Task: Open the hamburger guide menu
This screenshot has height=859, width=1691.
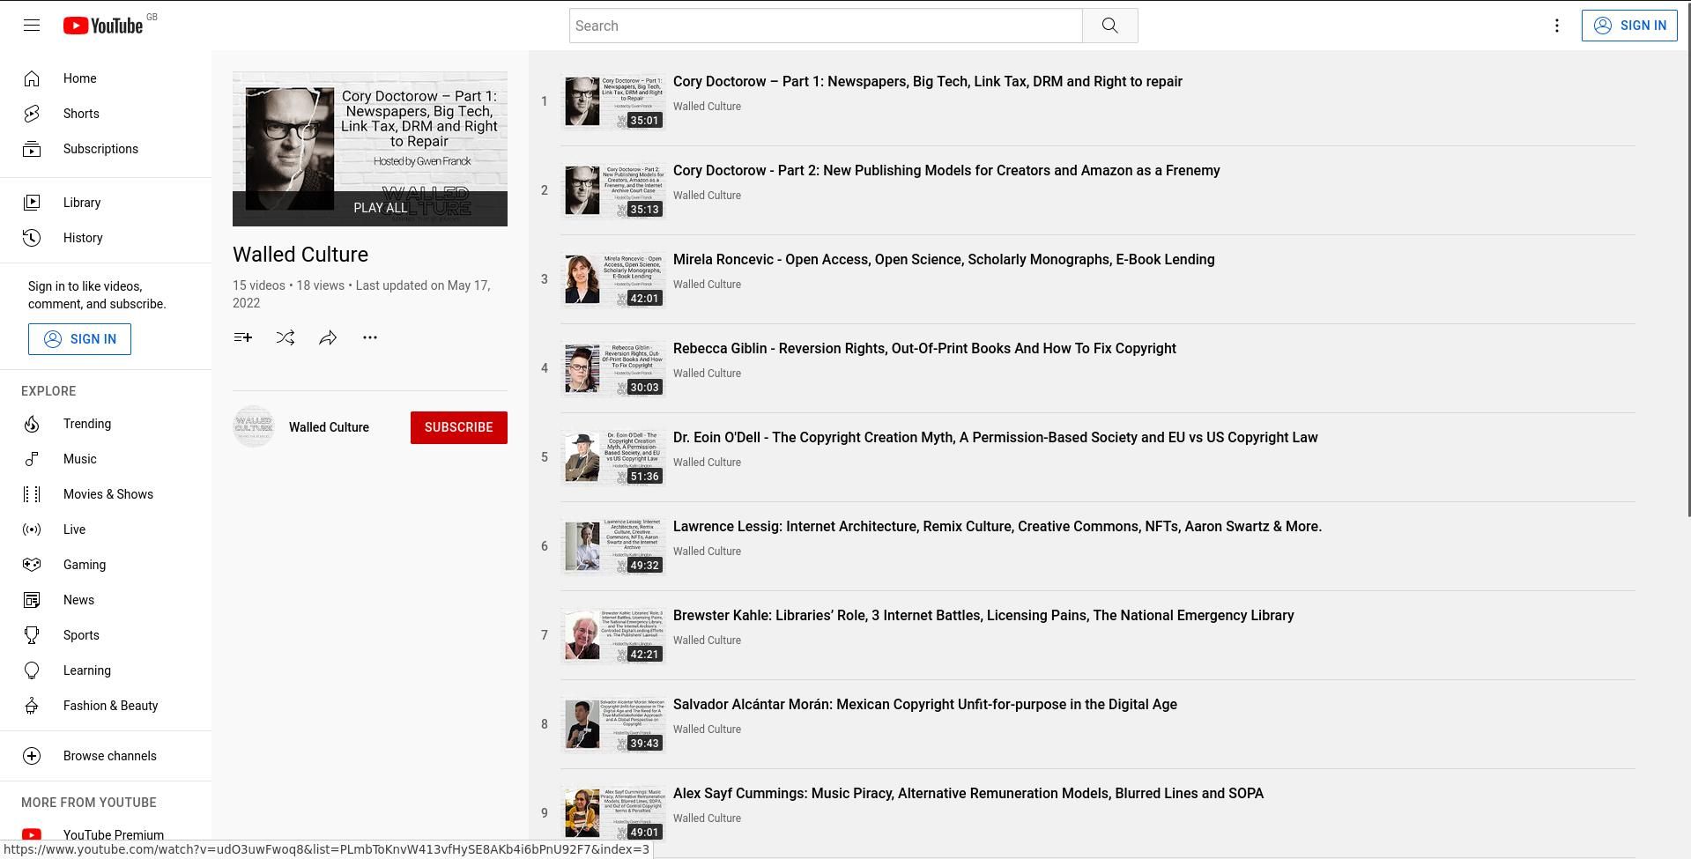Action: (32, 26)
